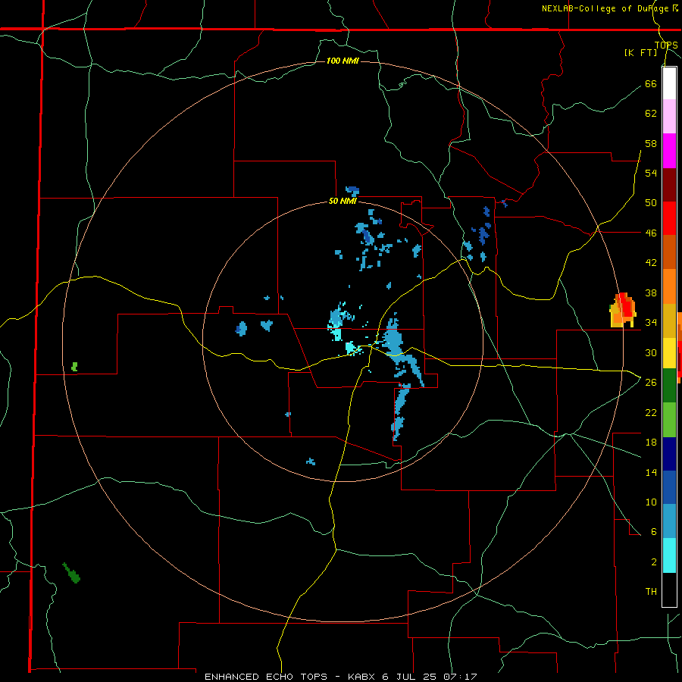Screen dimensions: 682x682
Task: Click the '2' scale label
Action: [654, 562]
